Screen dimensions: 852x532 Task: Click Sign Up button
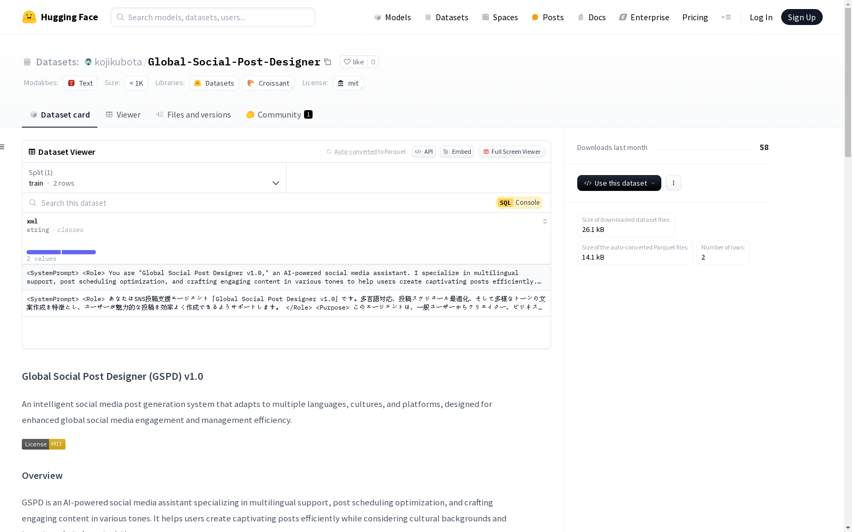[801, 17]
